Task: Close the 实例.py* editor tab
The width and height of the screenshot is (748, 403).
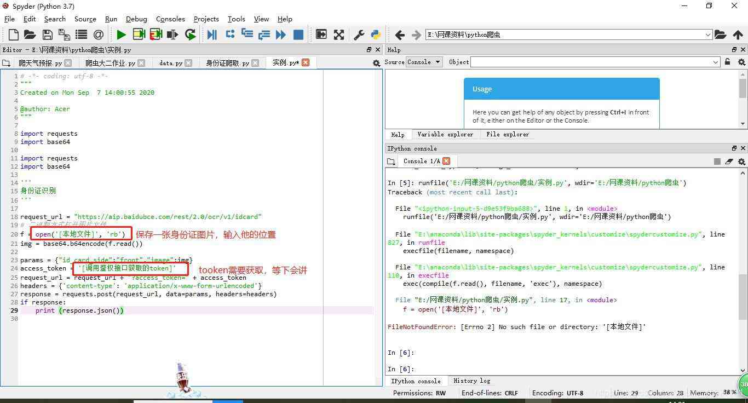Action: point(306,62)
